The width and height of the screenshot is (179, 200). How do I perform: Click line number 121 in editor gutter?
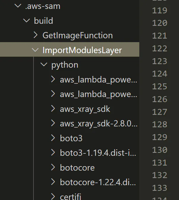point(159,36)
